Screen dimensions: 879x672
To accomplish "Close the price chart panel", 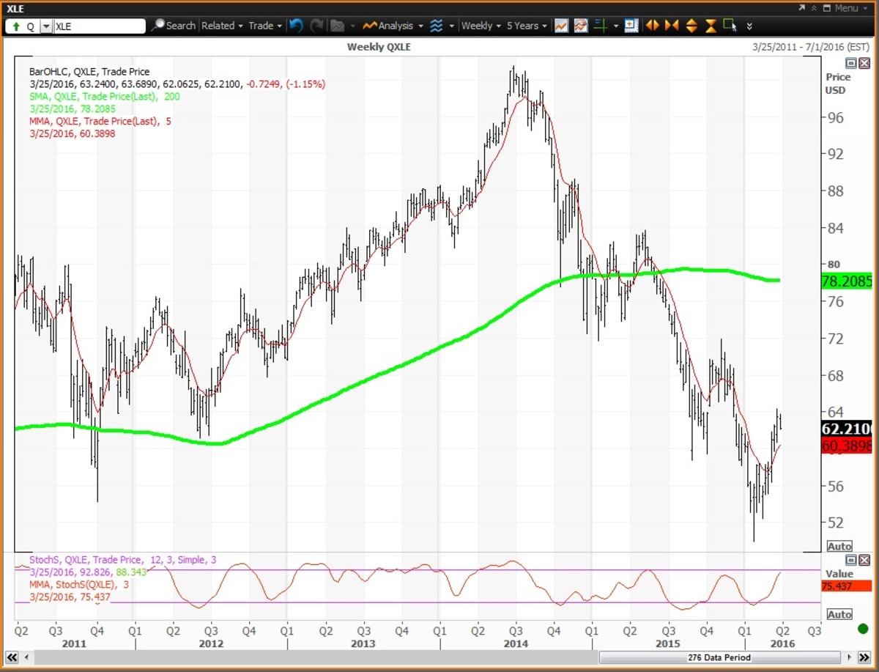I will coord(864,64).
